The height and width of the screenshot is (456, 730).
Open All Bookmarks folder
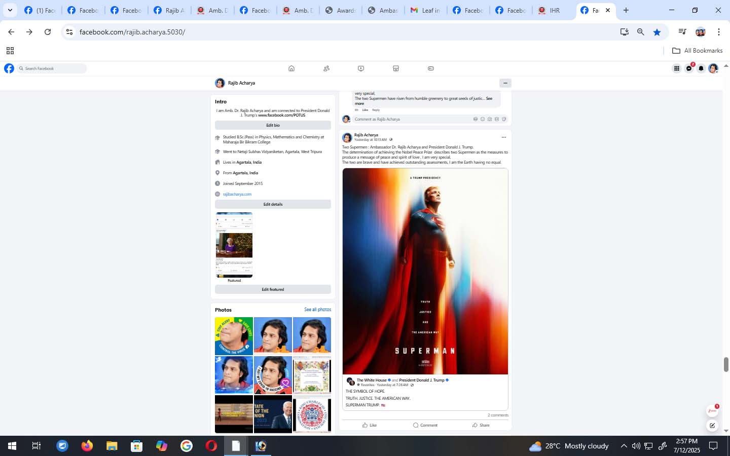(697, 51)
